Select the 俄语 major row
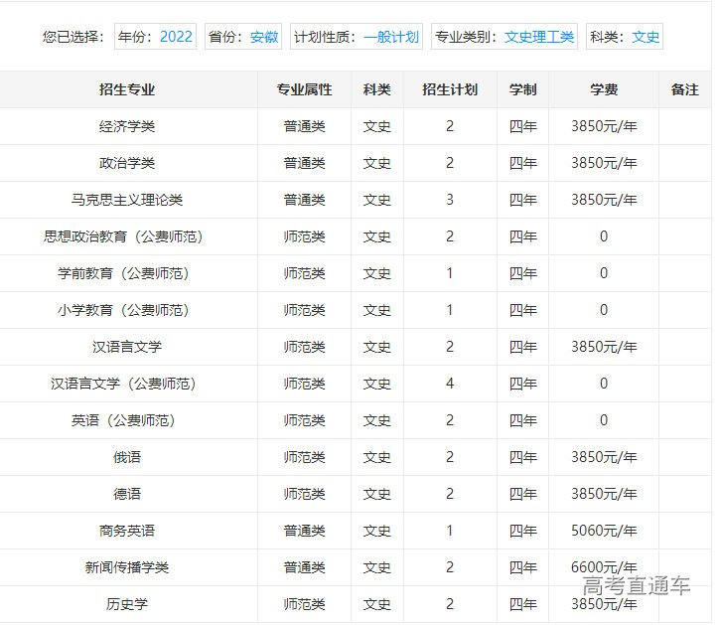 pos(127,457)
